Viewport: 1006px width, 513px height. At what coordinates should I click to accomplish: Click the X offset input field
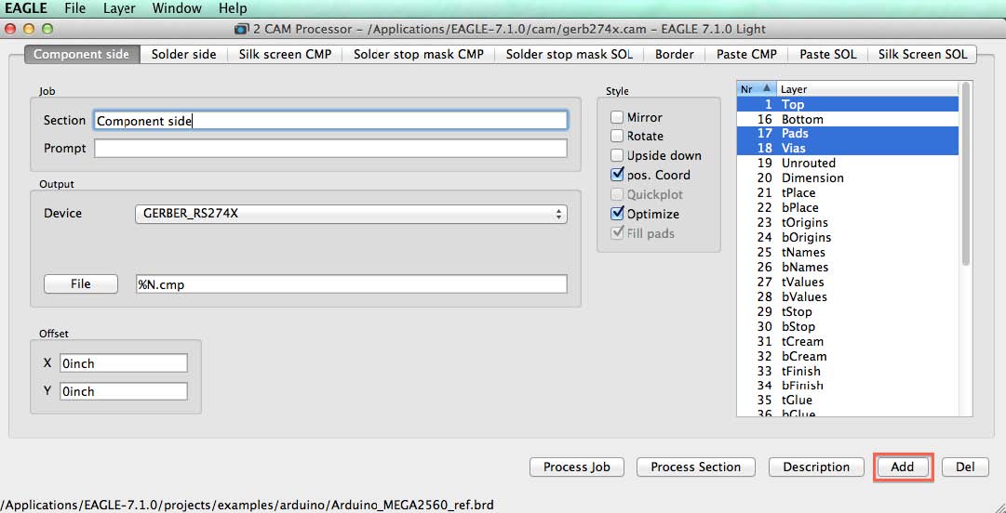123,363
